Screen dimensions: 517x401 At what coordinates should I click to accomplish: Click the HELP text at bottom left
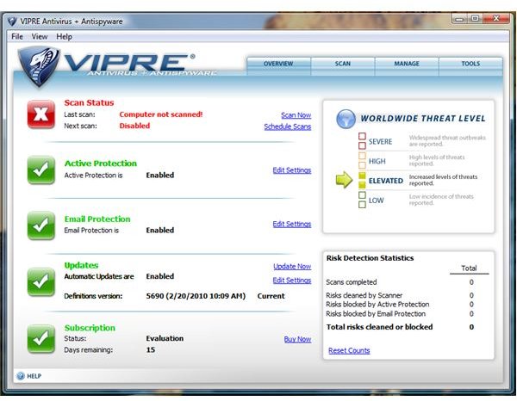point(34,376)
